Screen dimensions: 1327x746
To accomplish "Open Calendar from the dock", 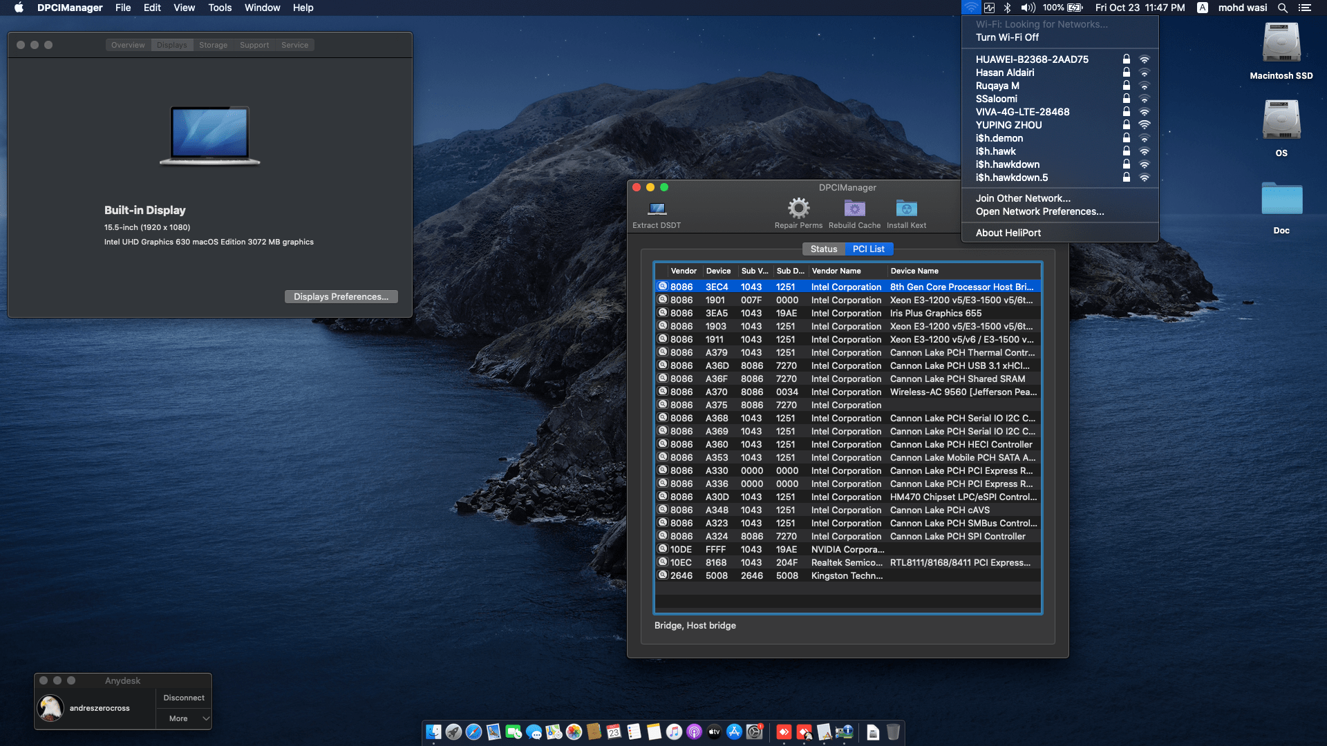I will pyautogui.click(x=614, y=732).
